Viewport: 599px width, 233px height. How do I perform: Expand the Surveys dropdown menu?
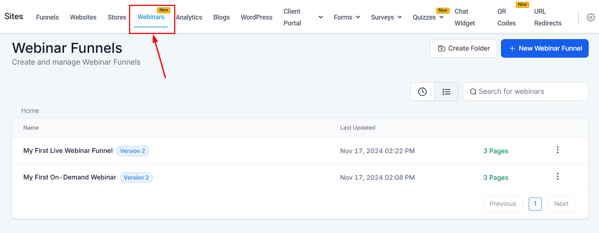click(x=386, y=17)
